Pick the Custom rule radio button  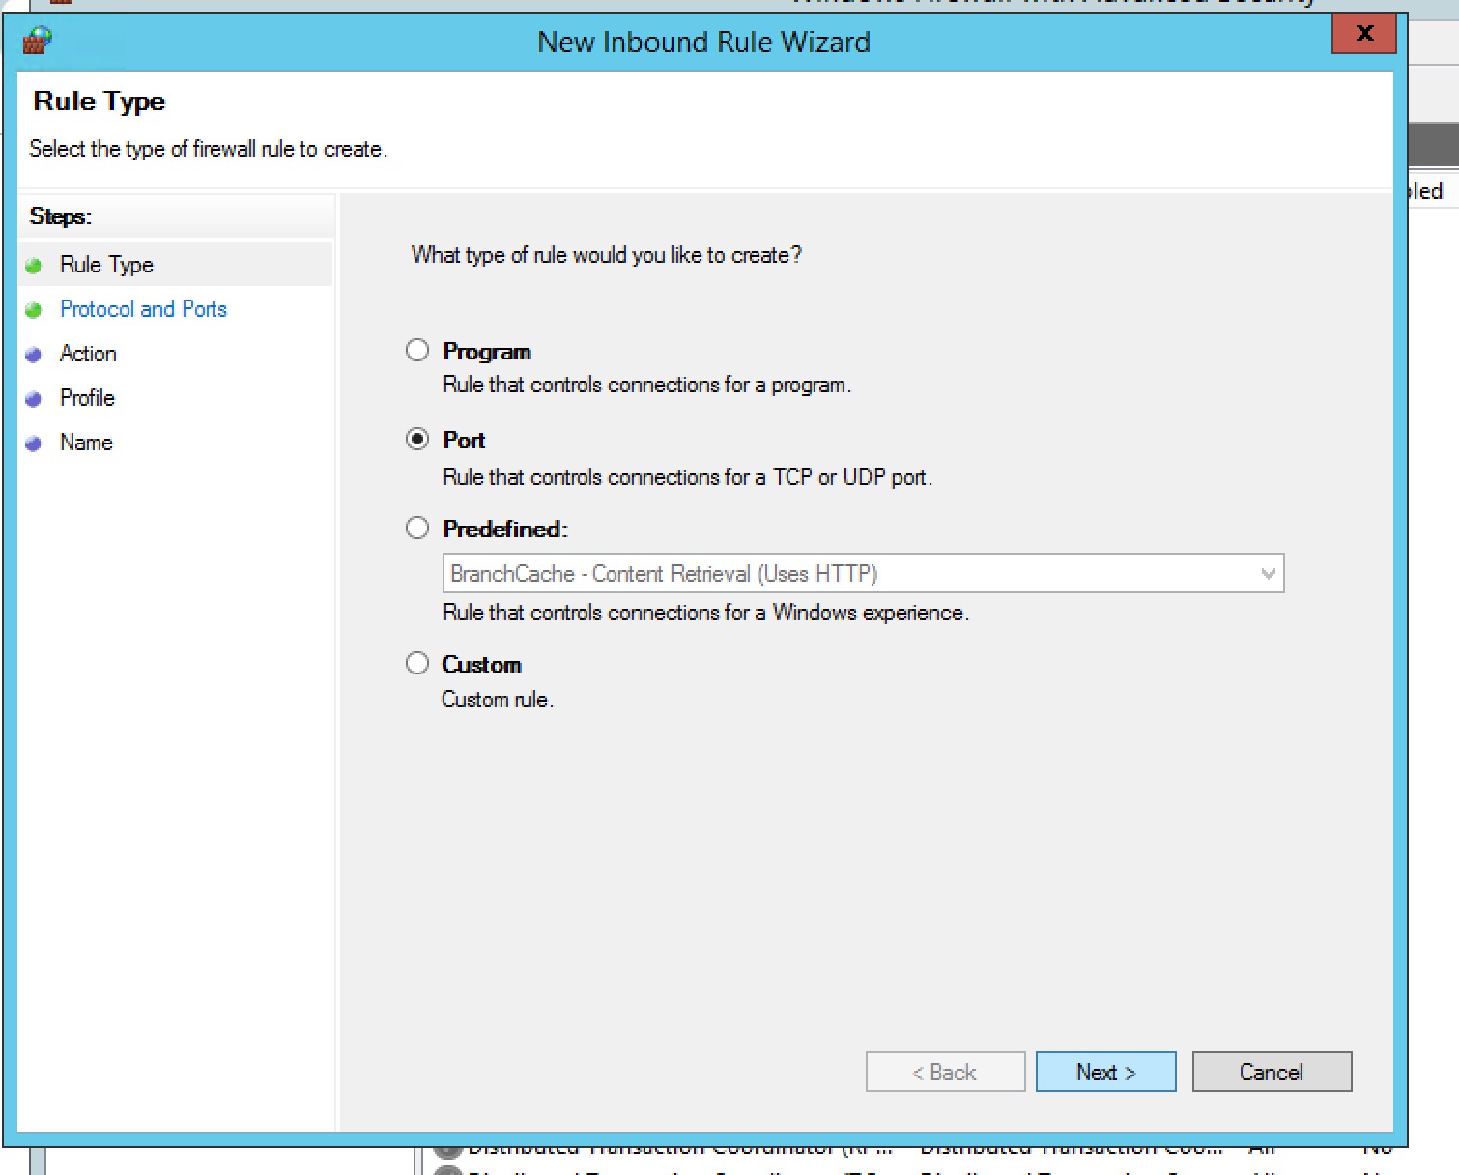417,663
